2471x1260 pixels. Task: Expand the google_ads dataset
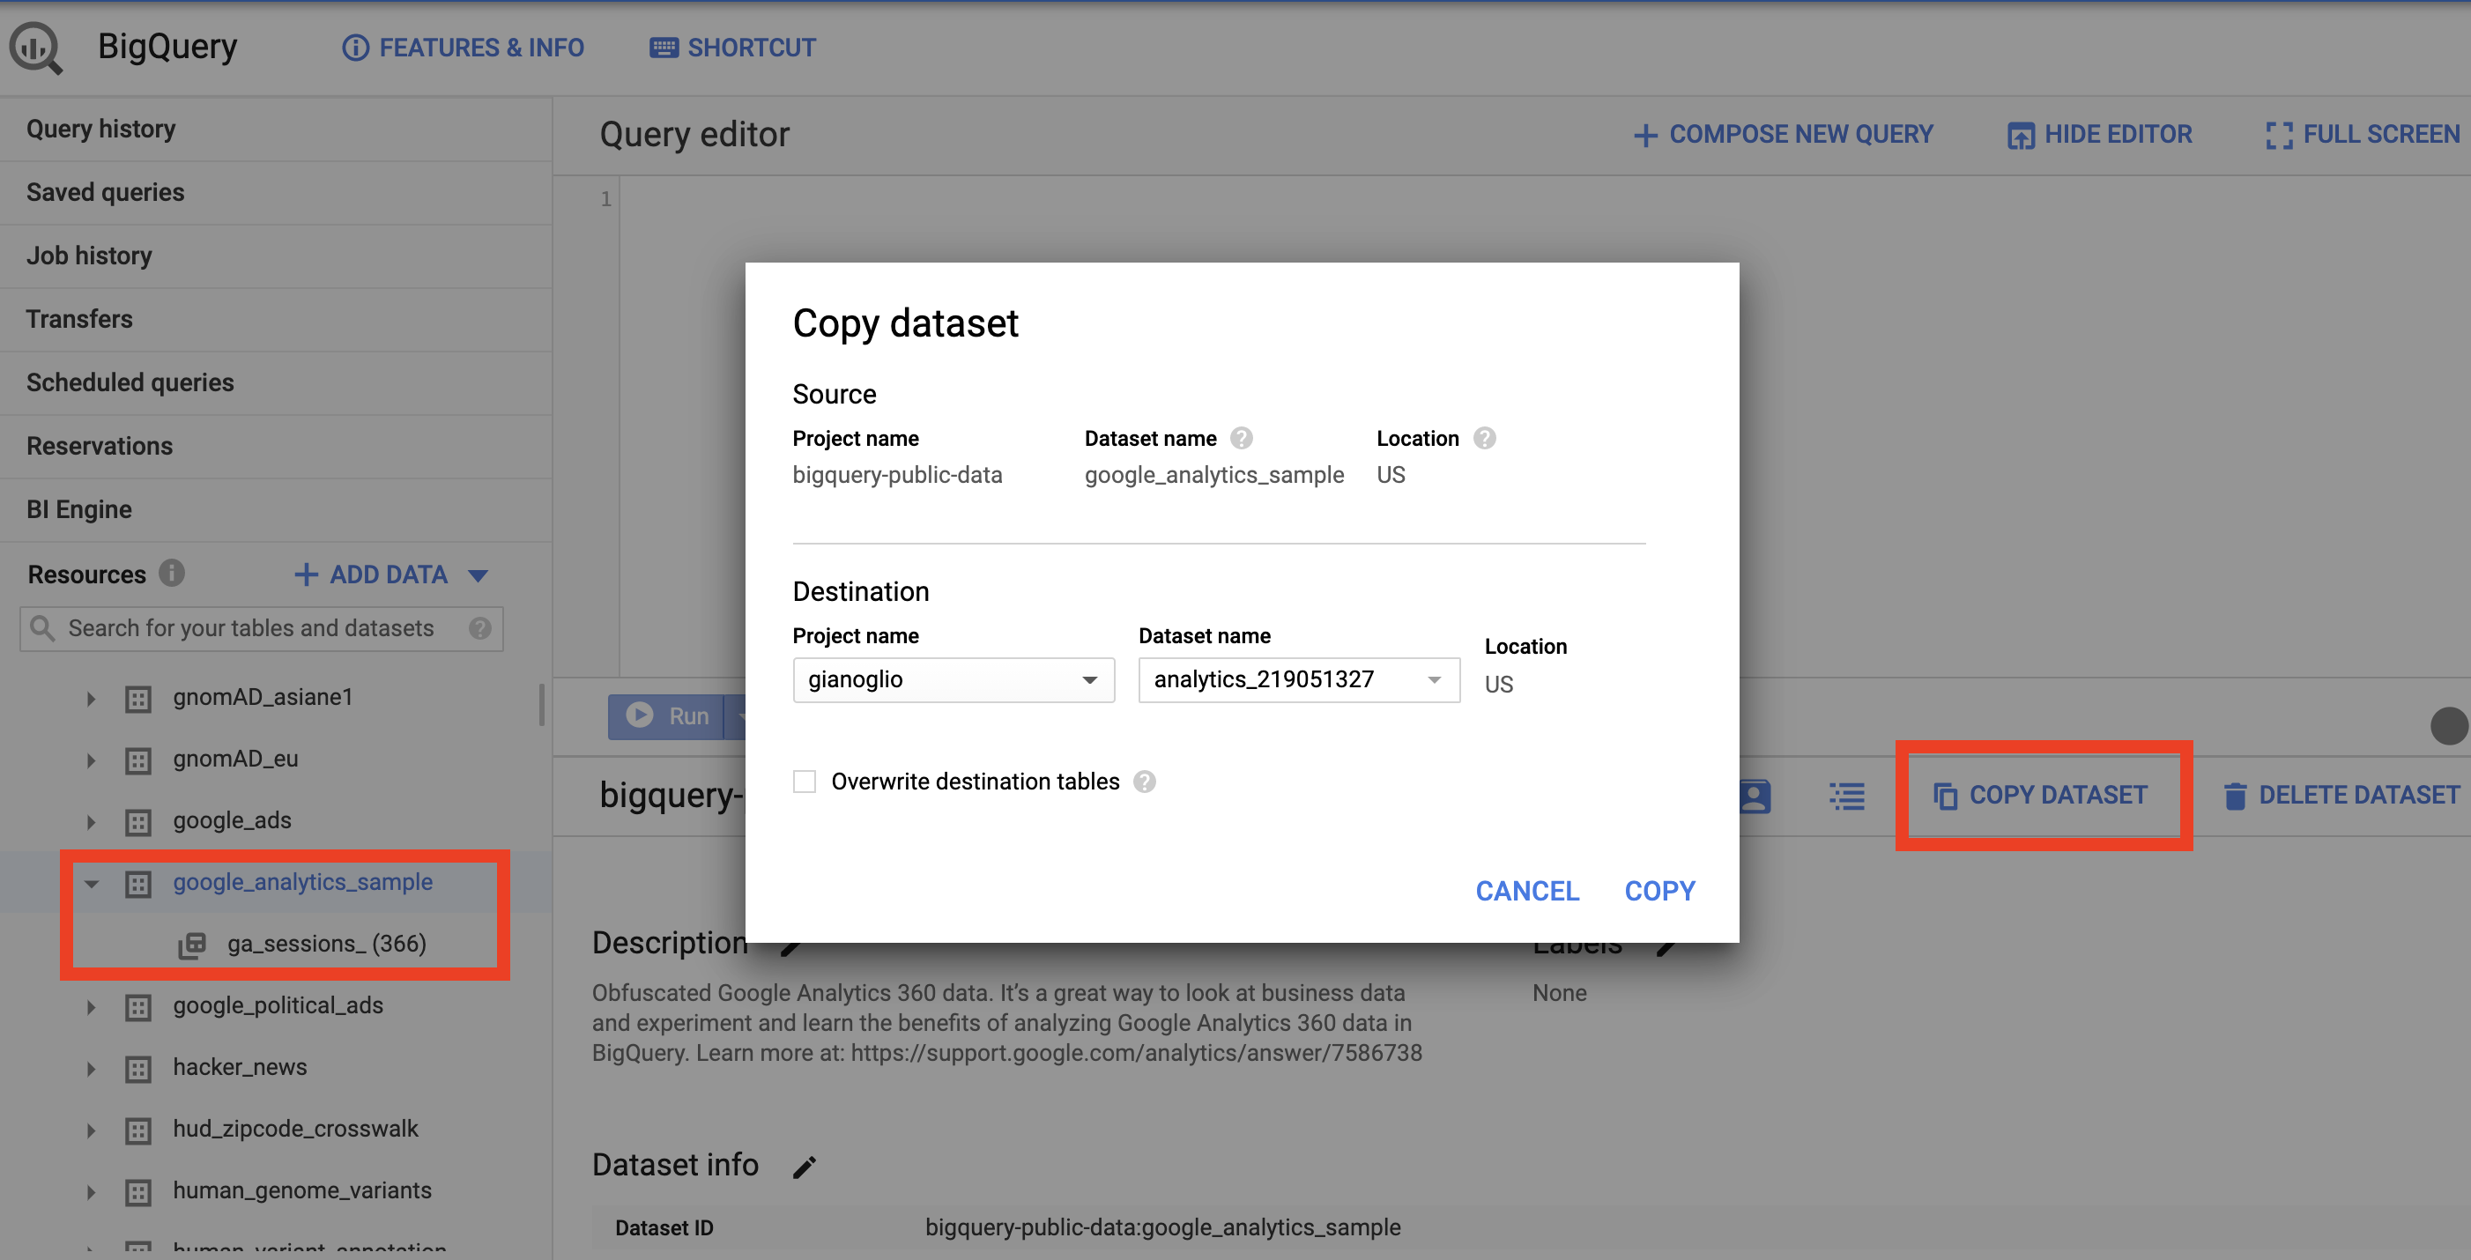pyautogui.click(x=91, y=822)
